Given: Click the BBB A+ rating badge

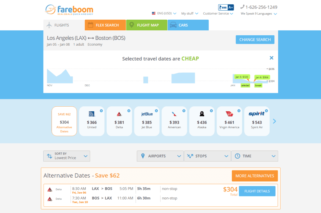Looking at the screenshot, I should point(226,8).
